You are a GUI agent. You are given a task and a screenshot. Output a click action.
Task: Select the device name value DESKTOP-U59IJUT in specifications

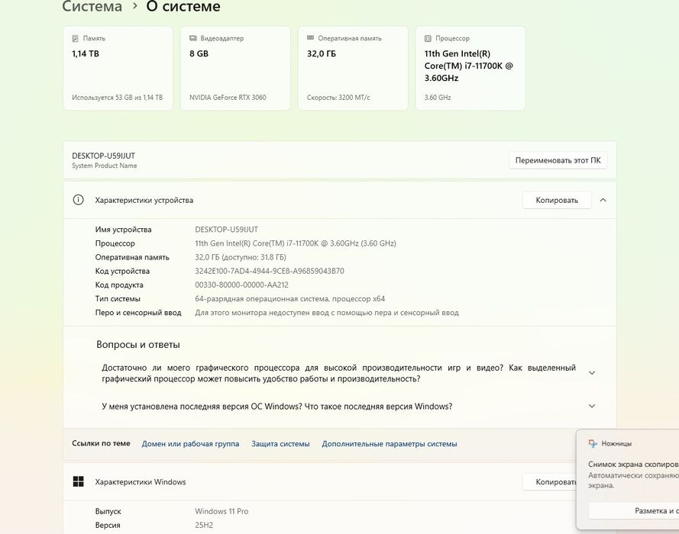(227, 230)
